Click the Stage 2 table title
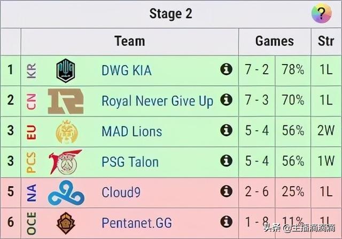 170,13
